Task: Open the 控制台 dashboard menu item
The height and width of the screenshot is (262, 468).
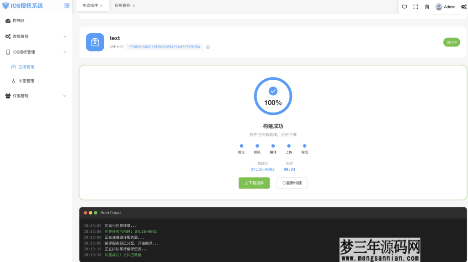Action: (x=36, y=21)
